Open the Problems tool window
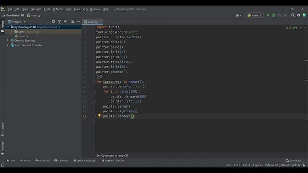This screenshot has width=308, height=173. tap(42, 161)
